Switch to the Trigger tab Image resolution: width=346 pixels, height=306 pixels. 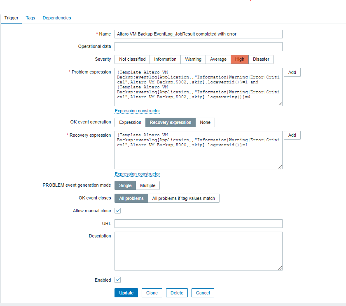pos(11,18)
